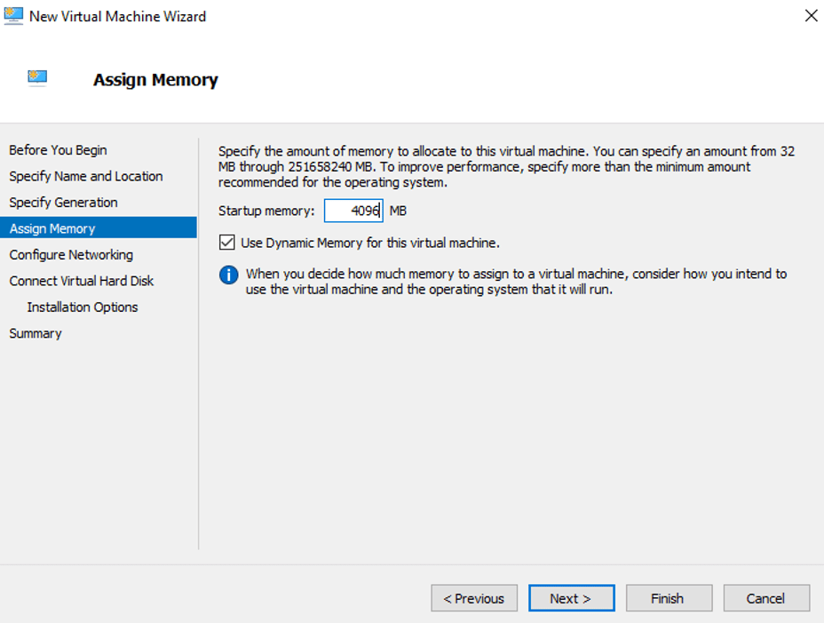
Task: Click the Finish button
Action: [668, 598]
